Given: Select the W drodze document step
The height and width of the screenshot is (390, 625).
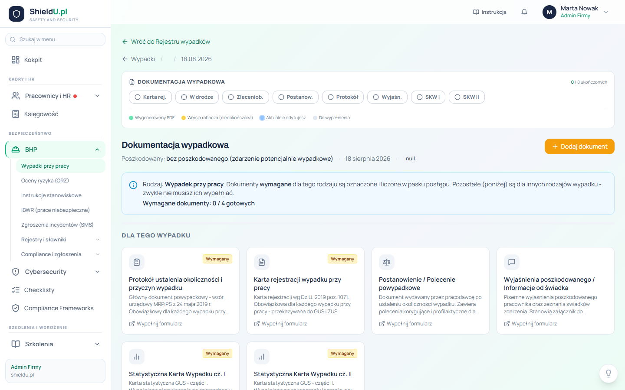Looking at the screenshot, I should click(x=197, y=97).
